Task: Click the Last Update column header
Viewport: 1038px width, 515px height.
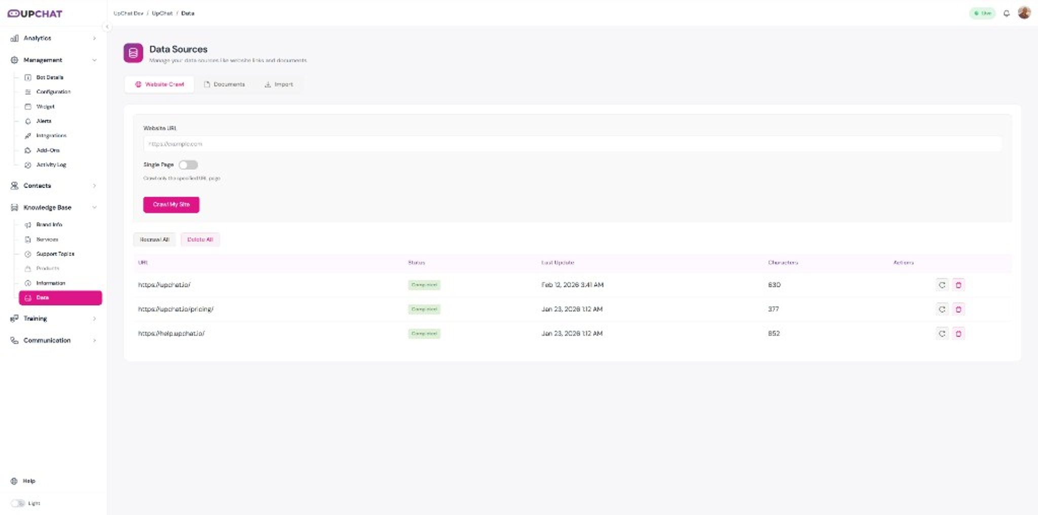Action: 558,263
